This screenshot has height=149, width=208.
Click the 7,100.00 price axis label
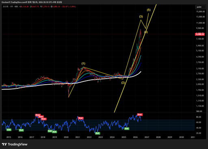[200, 39]
